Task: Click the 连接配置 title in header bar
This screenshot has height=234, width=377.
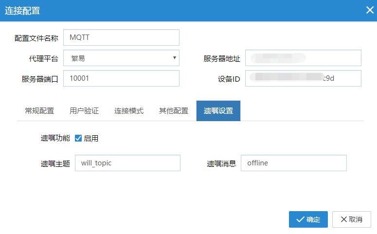Action: pyautogui.click(x=22, y=10)
